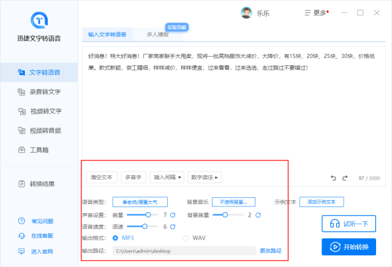Click the user avatar 乐乐
The height and width of the screenshot is (267, 392).
tap(246, 13)
